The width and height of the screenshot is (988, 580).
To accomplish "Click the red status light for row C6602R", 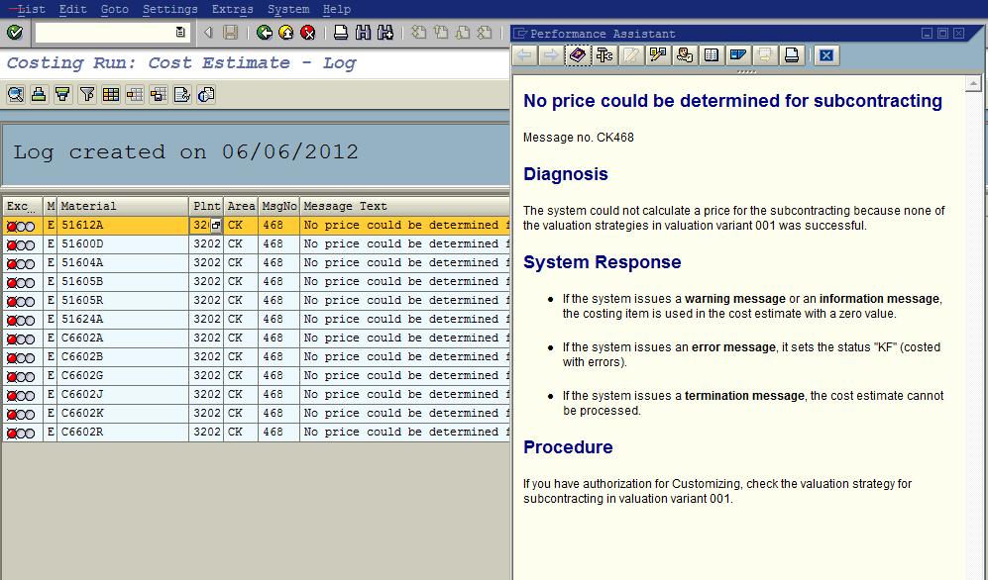I will [11, 433].
